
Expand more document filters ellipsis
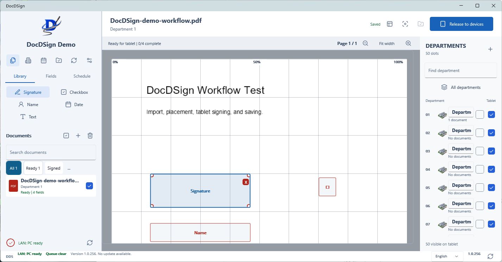pos(69,168)
